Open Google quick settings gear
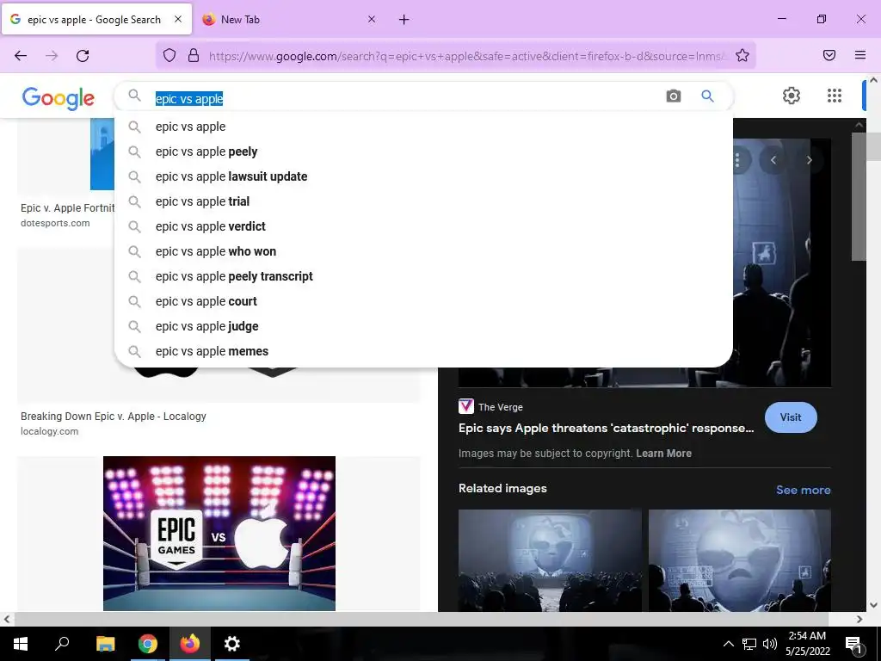This screenshot has height=661, width=881. 792,96
